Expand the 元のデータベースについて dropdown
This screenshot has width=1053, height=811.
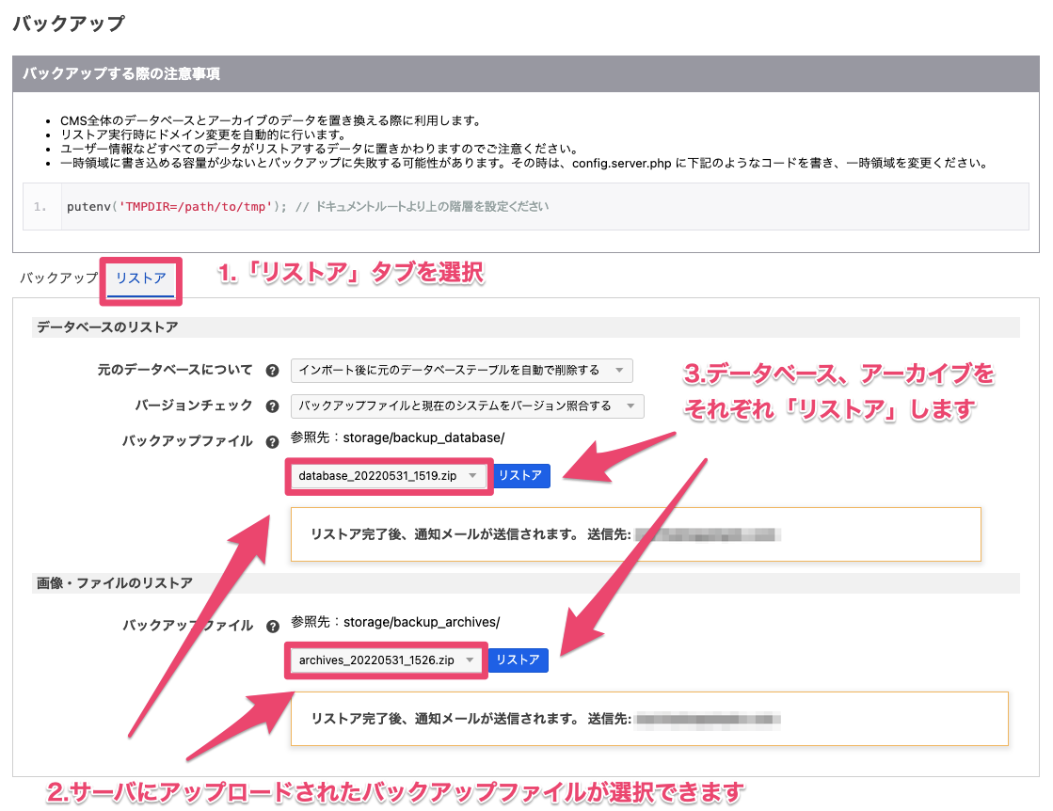(461, 371)
